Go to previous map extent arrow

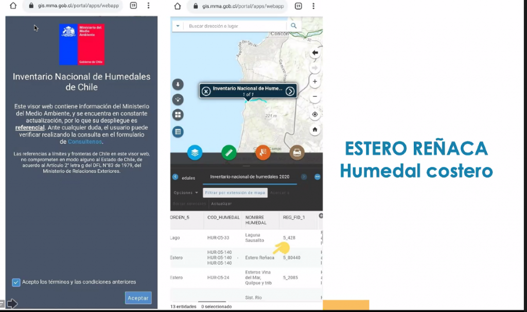(x=315, y=53)
